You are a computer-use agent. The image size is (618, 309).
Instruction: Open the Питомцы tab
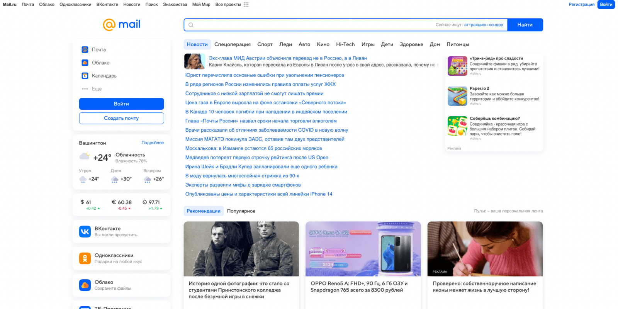(x=458, y=44)
